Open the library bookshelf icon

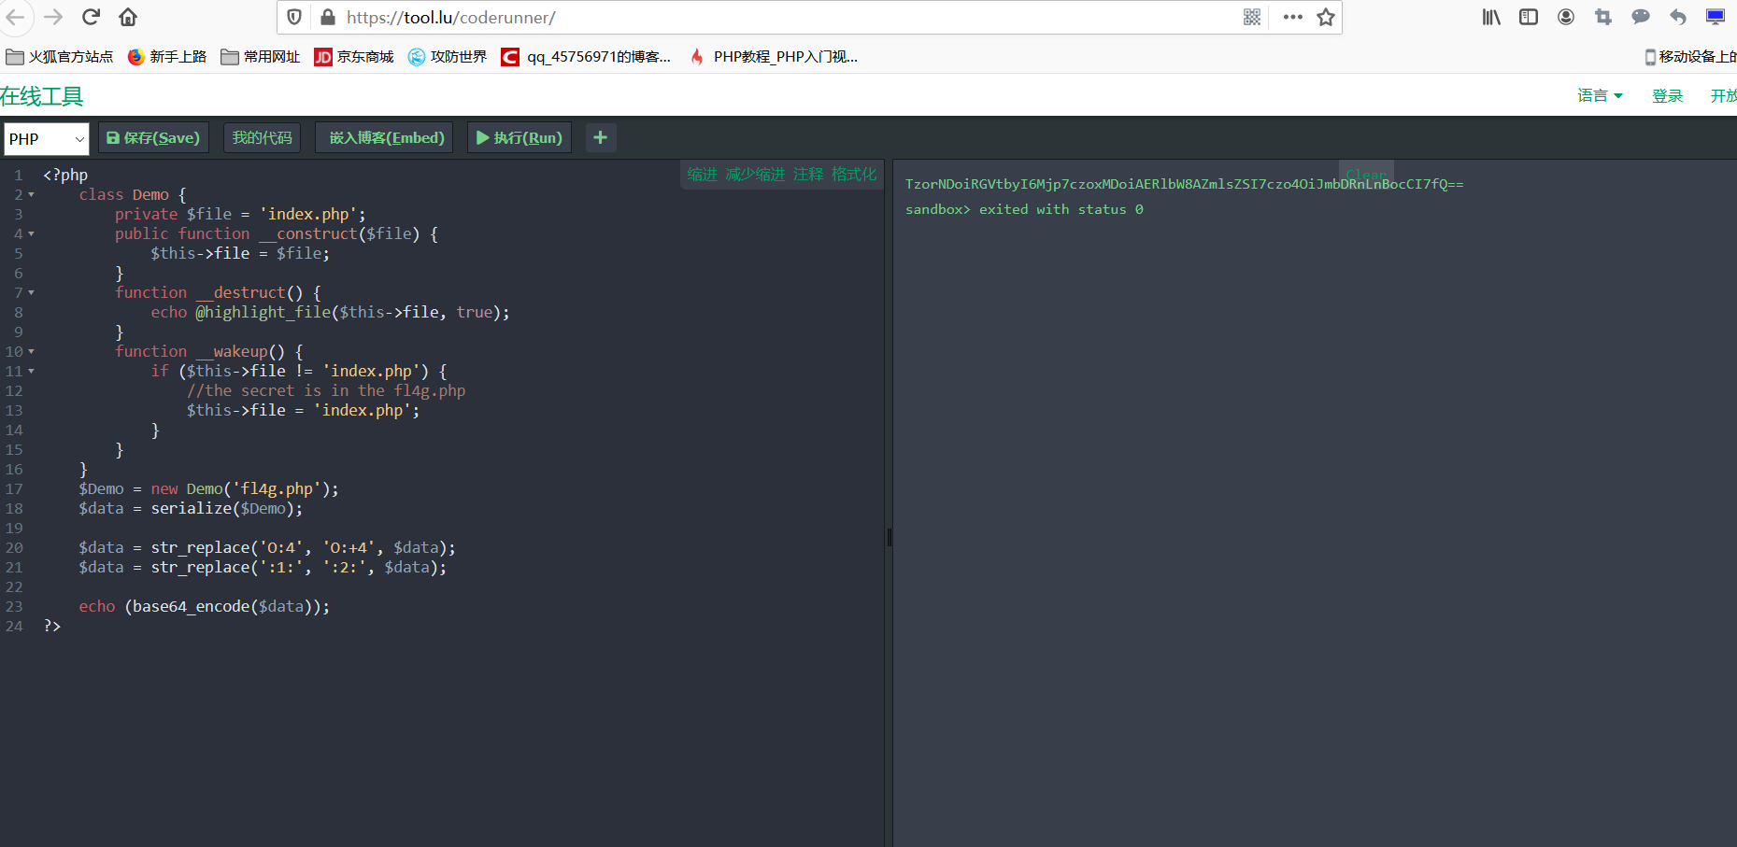[1491, 17]
